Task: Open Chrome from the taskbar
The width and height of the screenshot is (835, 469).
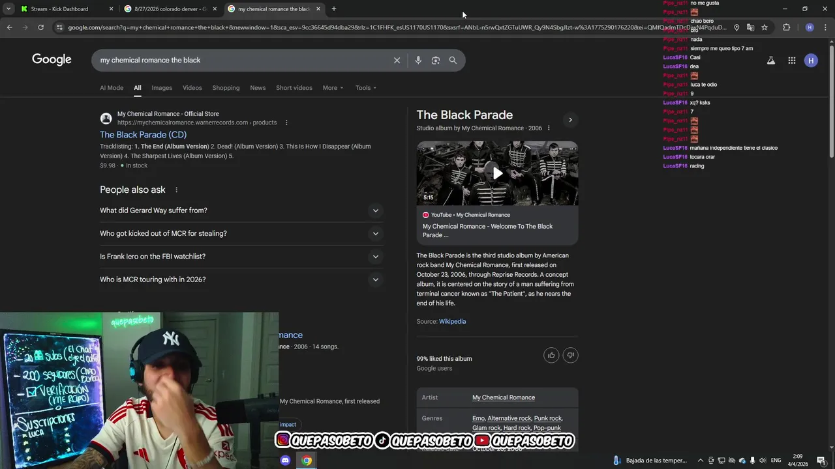Action: click(x=307, y=461)
